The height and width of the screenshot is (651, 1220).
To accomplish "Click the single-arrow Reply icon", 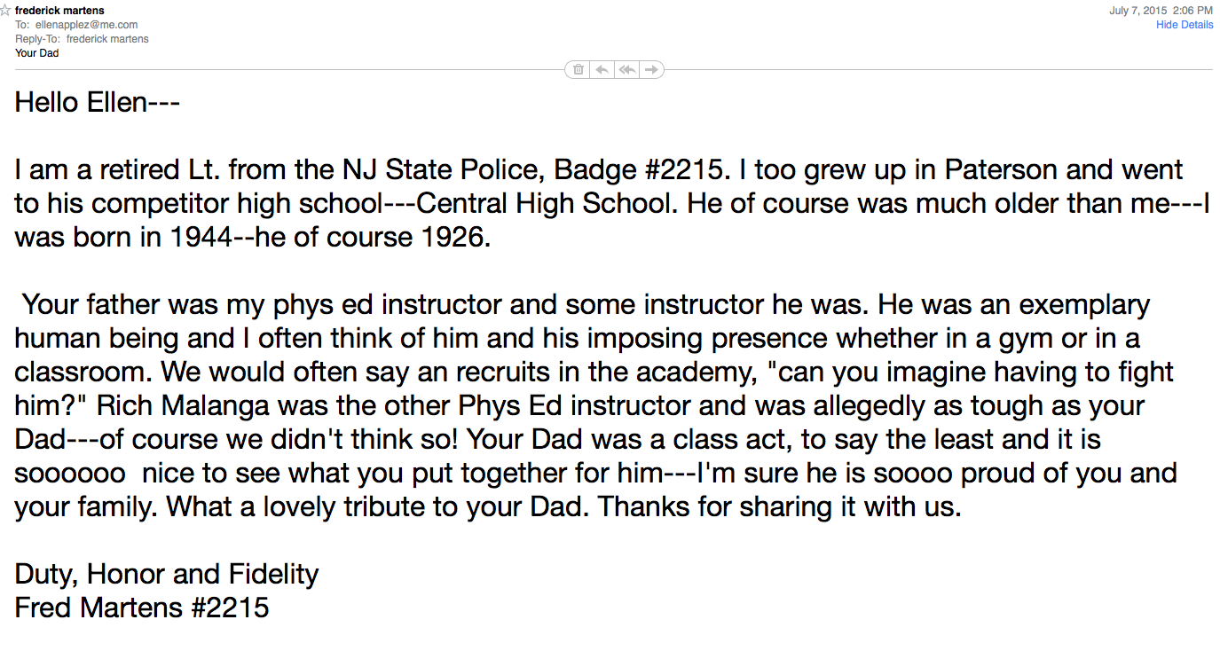I will point(602,69).
